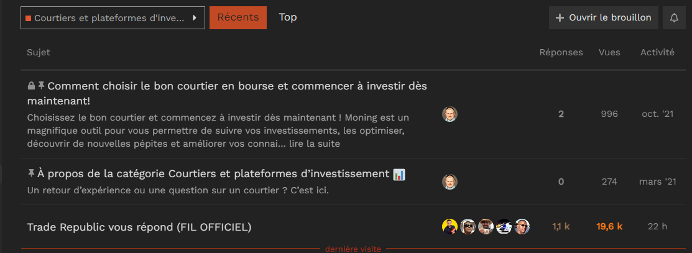This screenshot has width=692, height=253.
Task: Click the lock icon on first topic
Action: click(x=31, y=85)
